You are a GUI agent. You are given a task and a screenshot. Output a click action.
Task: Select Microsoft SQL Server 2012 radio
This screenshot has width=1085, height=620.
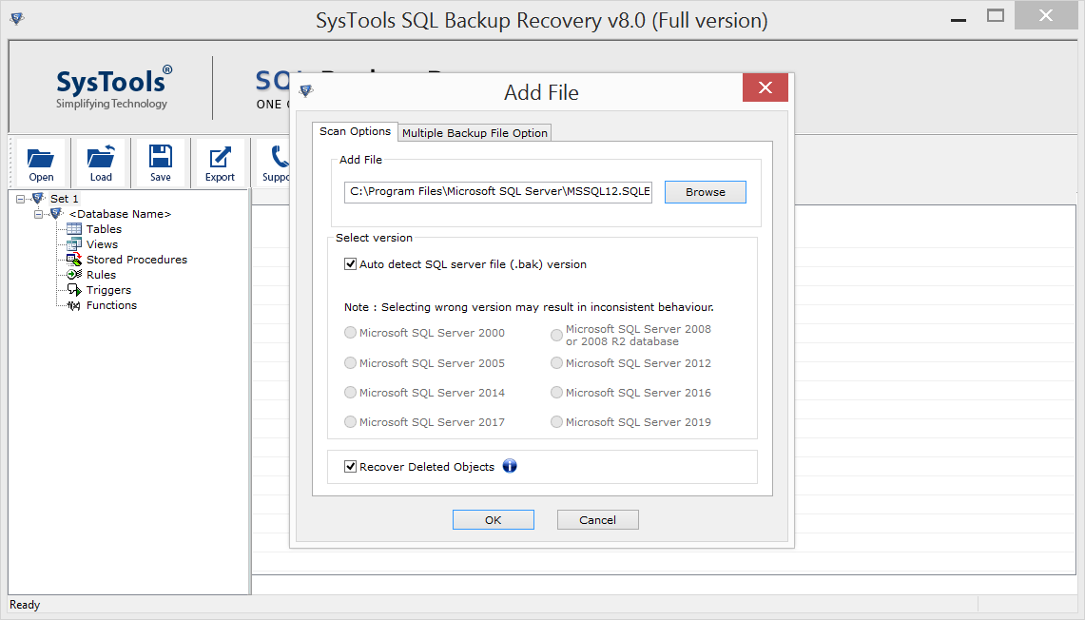[x=556, y=362]
